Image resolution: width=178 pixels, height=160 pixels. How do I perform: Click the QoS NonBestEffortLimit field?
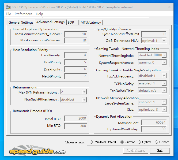[154, 34]
